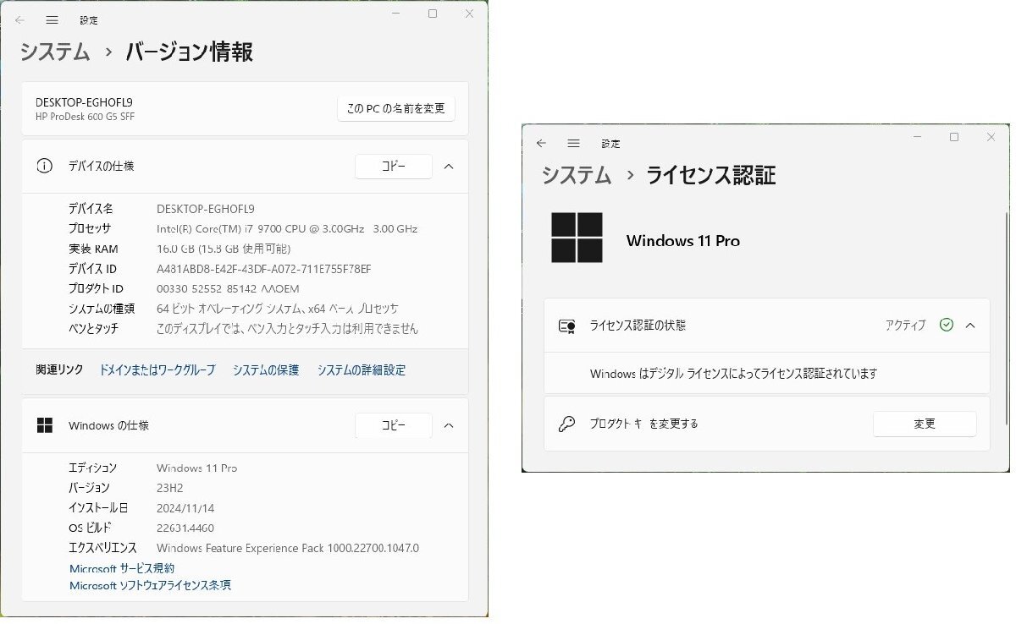This screenshot has width=1016, height=624.
Task: Copy the device specifications
Action: [x=394, y=167]
